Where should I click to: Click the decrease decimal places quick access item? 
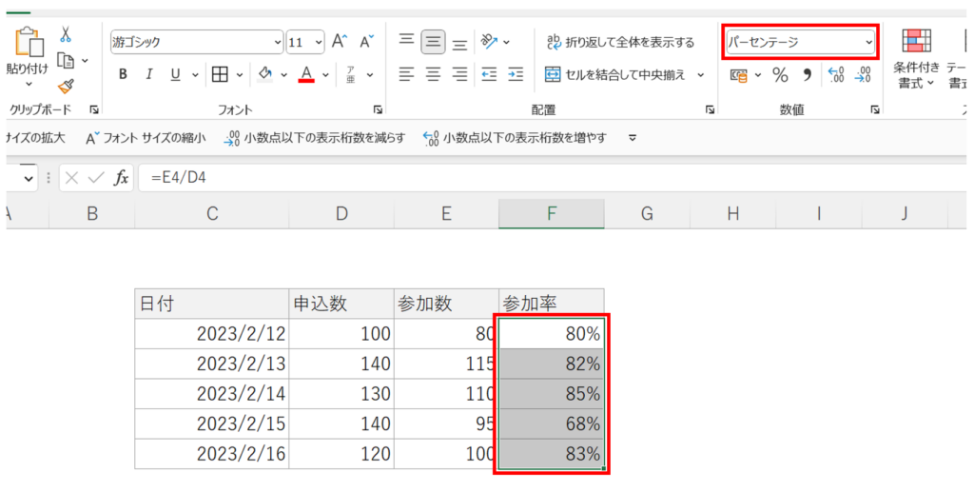point(314,138)
